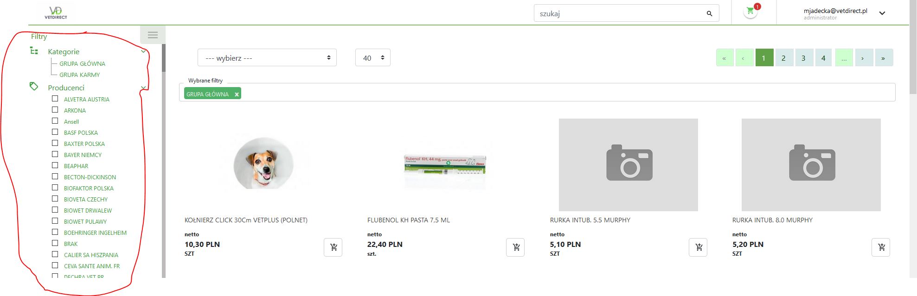This screenshot has height=296, width=917.
Task: Jump to the last page of results
Action: click(883, 58)
